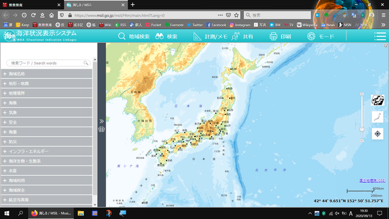Open the 地域検索 region search tool
This screenshot has height=219, width=389.
tap(134, 36)
